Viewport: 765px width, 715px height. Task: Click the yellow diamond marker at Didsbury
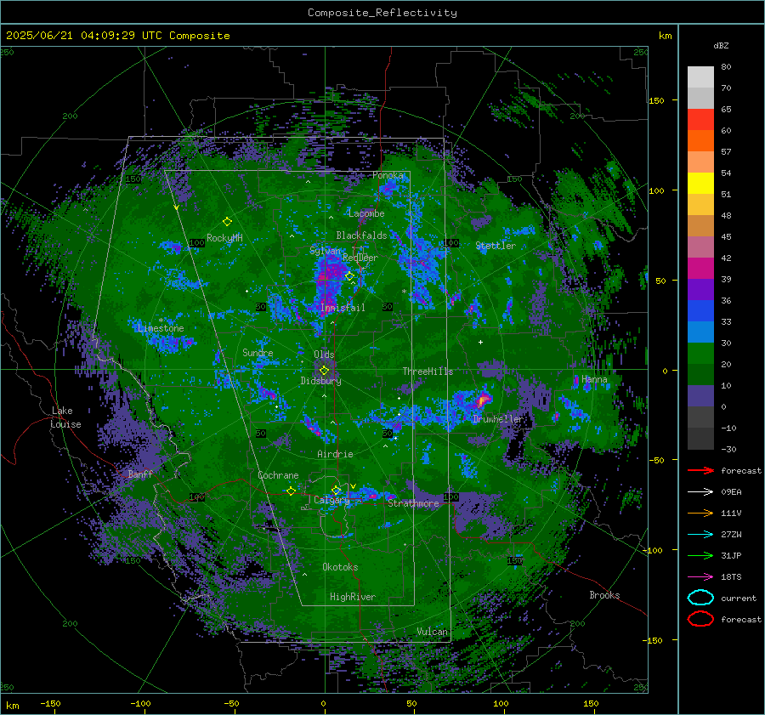(324, 371)
